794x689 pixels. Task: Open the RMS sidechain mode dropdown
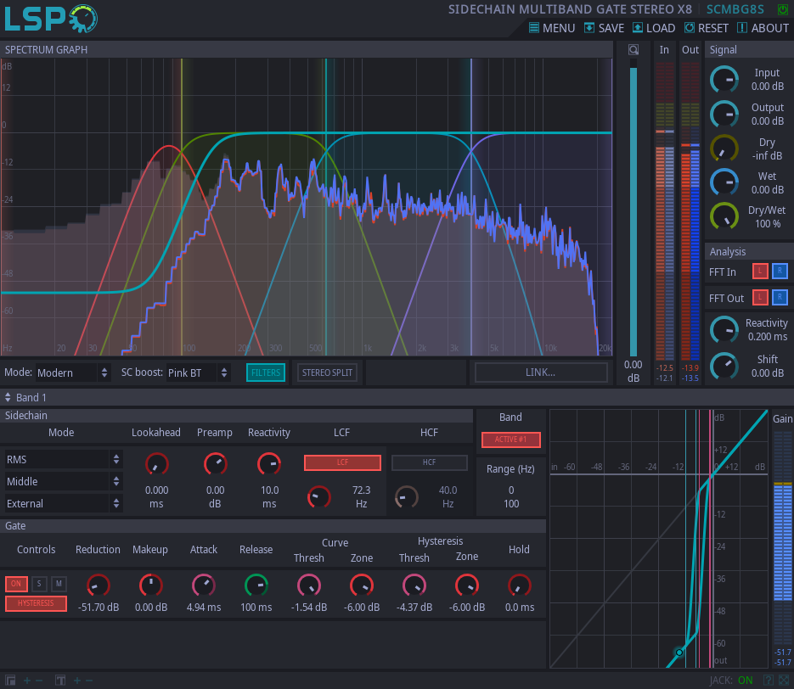(x=63, y=459)
